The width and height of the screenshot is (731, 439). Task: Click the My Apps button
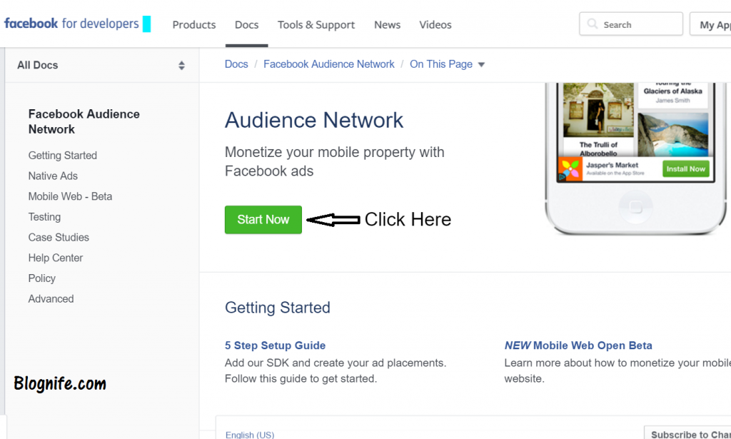click(x=710, y=24)
